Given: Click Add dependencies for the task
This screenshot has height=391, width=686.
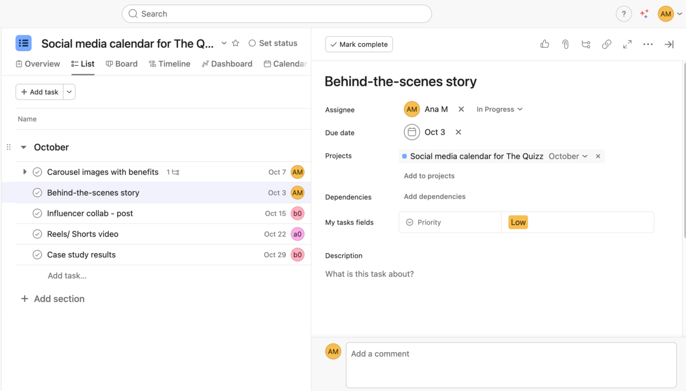Looking at the screenshot, I should coord(434,196).
